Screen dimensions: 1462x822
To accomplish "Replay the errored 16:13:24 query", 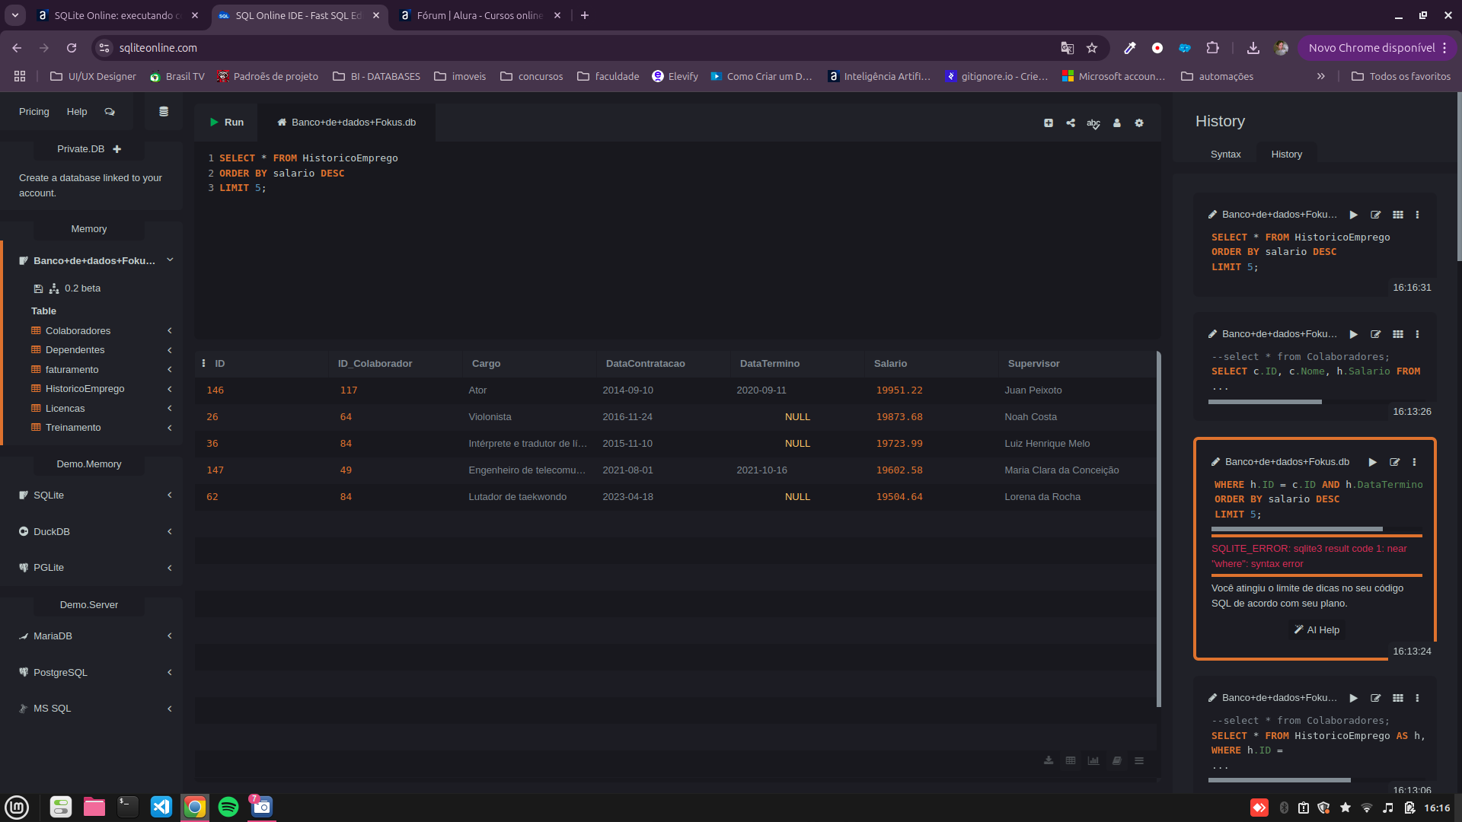I will coord(1373,462).
